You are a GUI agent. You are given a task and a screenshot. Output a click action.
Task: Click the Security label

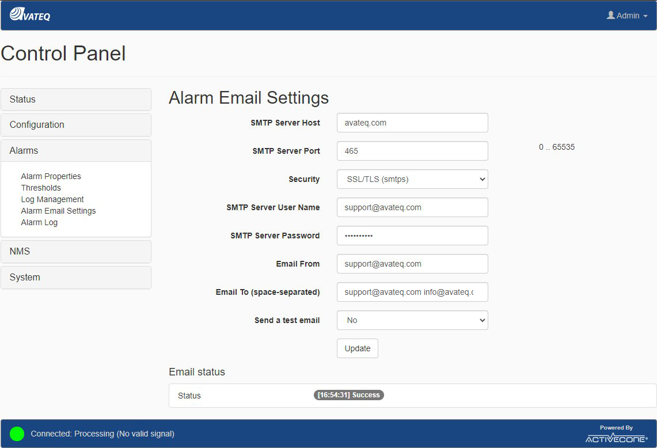point(304,179)
